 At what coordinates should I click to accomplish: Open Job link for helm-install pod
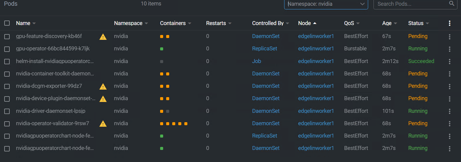point(256,61)
